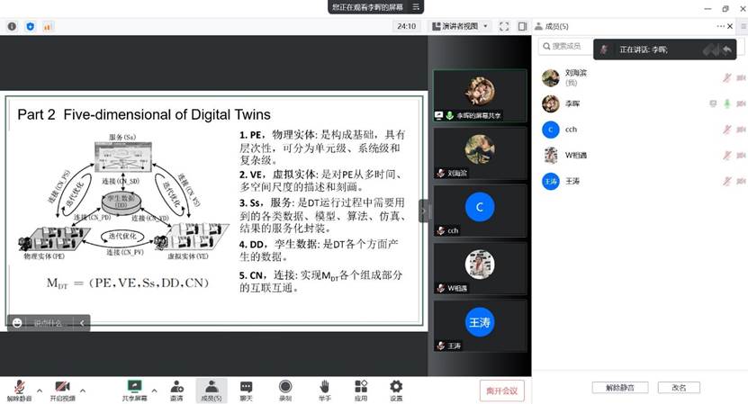The width and height of the screenshot is (748, 404).
Task: Click the red 离开会议 button
Action: pos(500,390)
